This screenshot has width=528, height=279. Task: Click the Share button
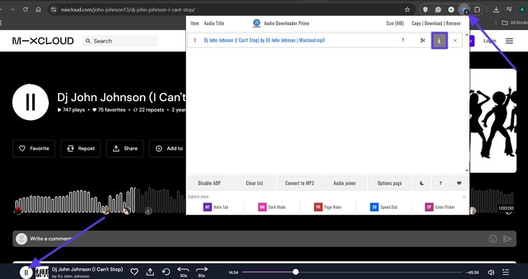[125, 149]
